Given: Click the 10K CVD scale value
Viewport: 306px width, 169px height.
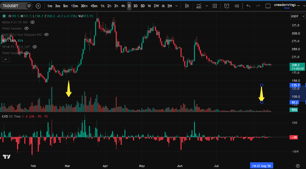Looking at the screenshot, I should (x=294, y=123).
